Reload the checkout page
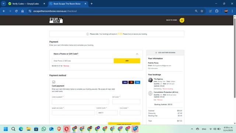 click(16, 11)
